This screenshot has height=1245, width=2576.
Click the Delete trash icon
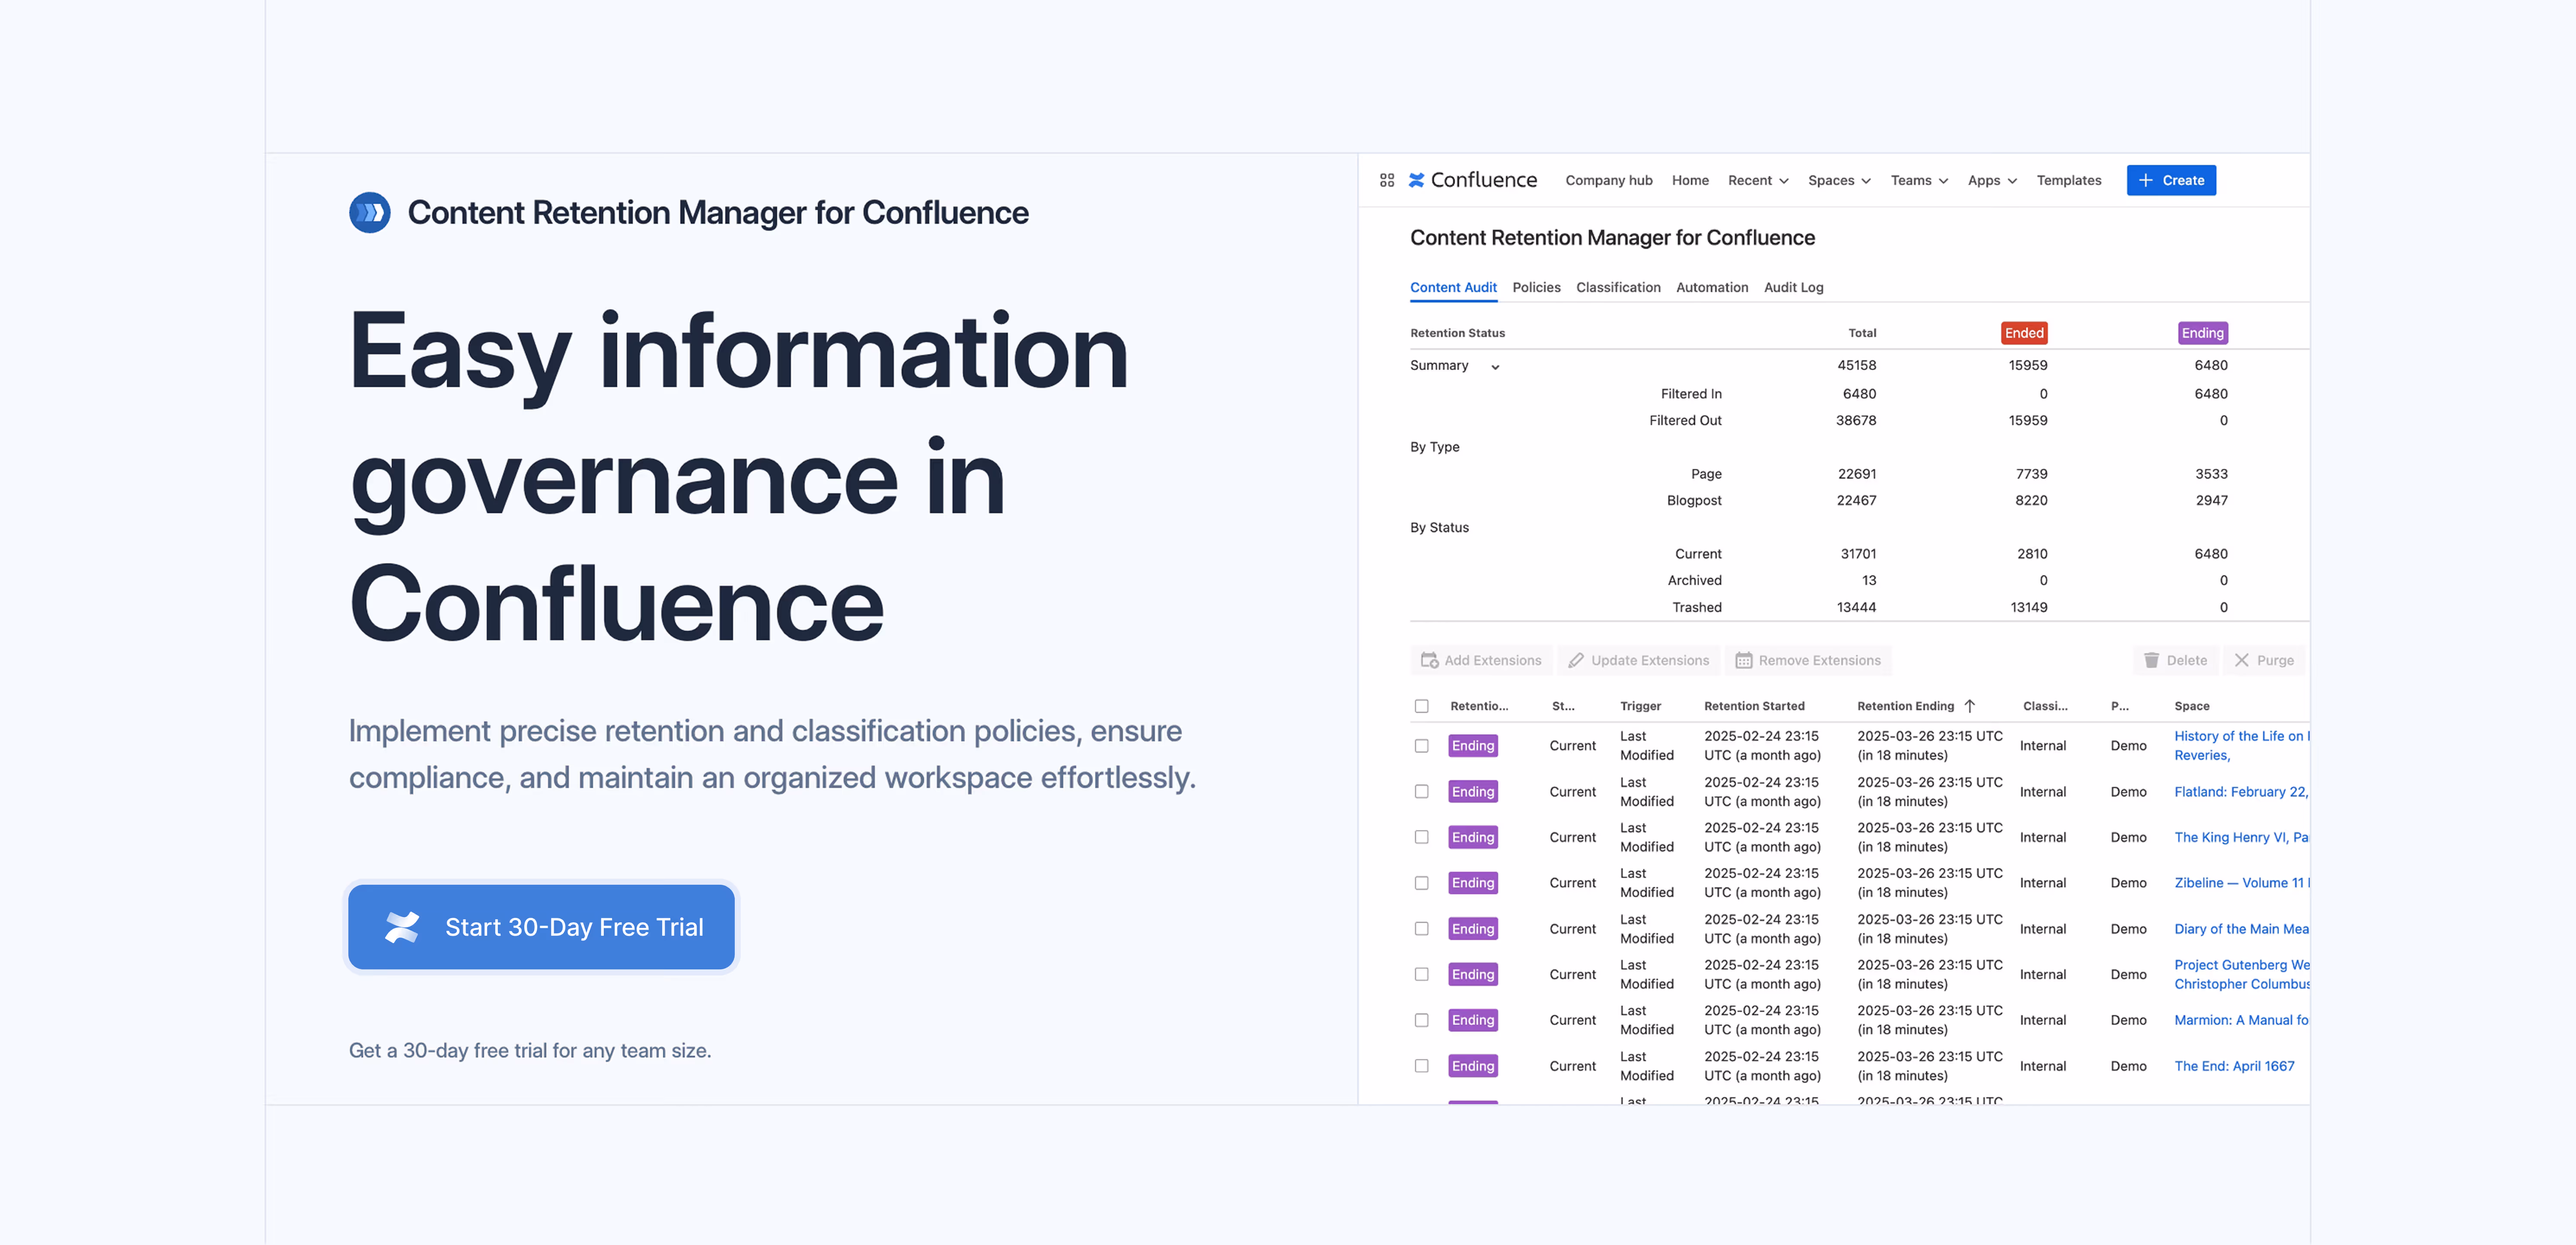tap(2151, 661)
